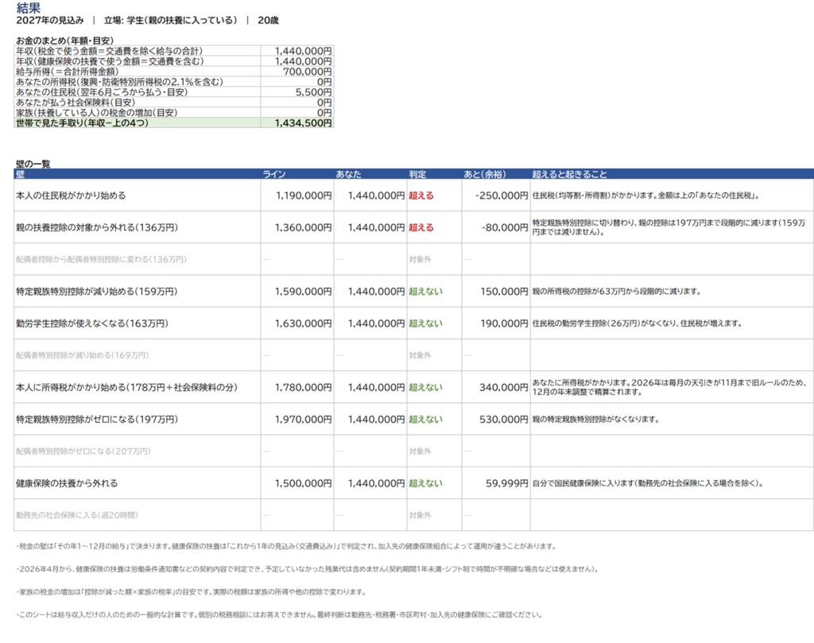814x643 pixels.
Task: Click the line value 1,360,000円
Action: [304, 227]
